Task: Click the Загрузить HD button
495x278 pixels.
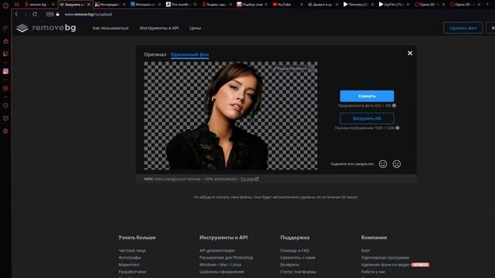Action: [367, 118]
